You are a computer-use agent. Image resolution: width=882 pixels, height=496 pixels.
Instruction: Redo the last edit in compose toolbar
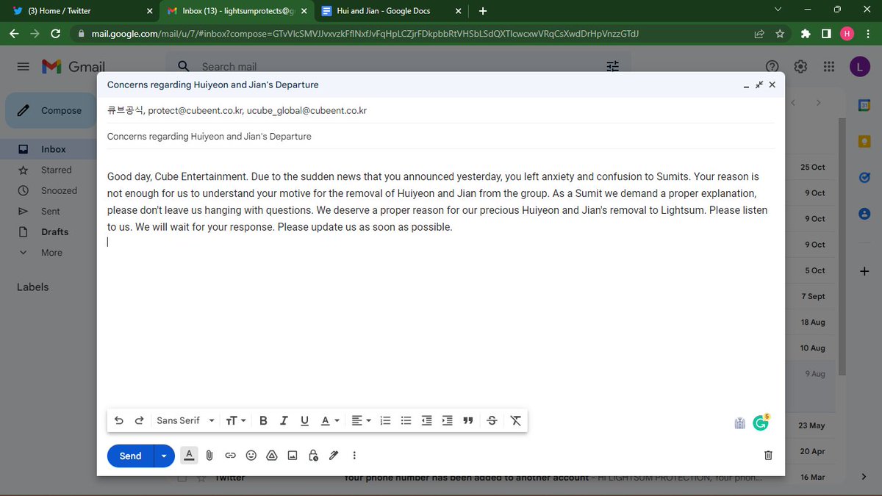[x=139, y=421]
